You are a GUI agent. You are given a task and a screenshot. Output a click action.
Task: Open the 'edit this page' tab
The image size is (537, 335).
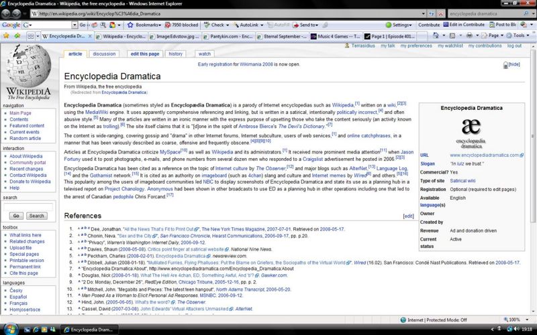click(x=144, y=54)
